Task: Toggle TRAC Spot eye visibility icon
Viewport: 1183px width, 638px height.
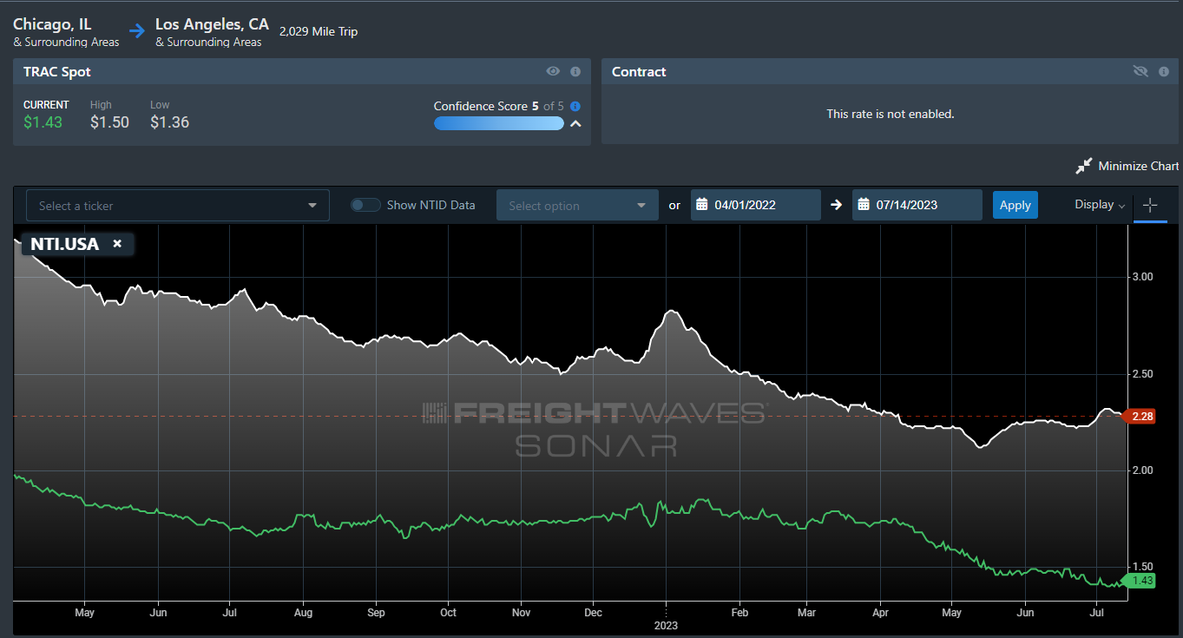Action: pos(553,71)
